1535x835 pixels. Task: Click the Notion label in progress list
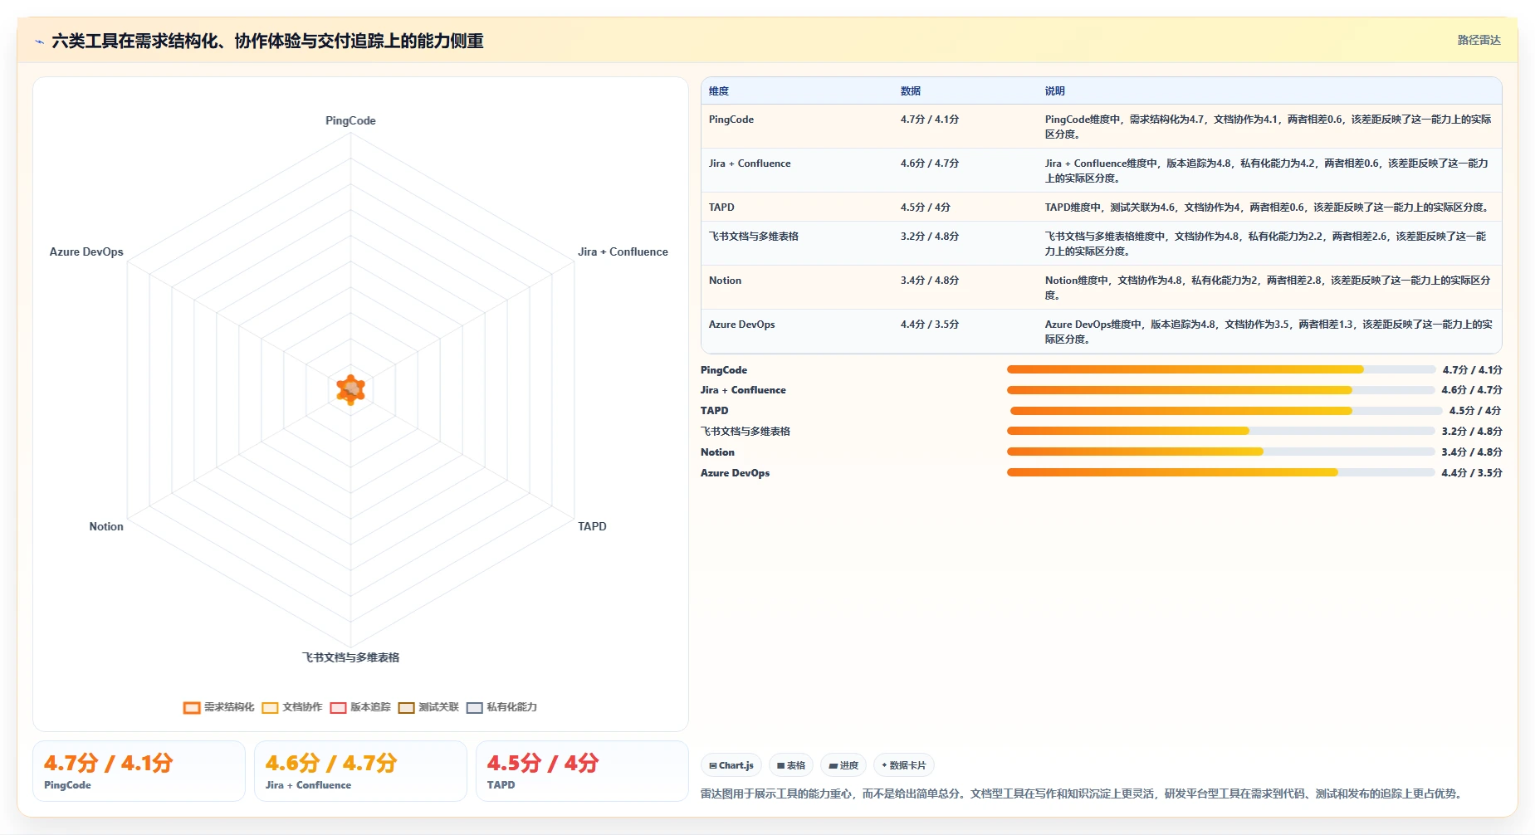(x=717, y=452)
